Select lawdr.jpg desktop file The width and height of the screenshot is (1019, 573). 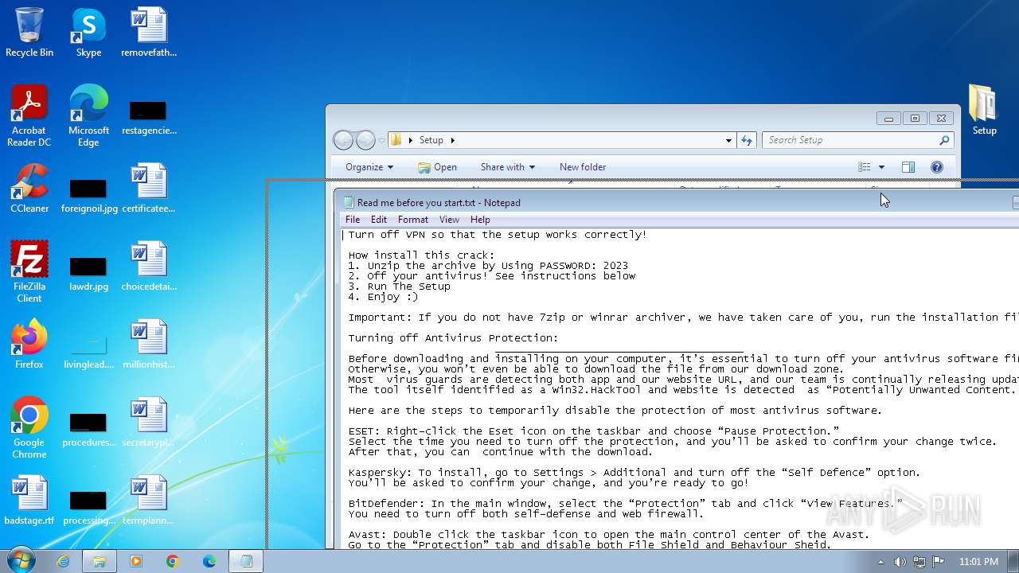click(x=88, y=273)
